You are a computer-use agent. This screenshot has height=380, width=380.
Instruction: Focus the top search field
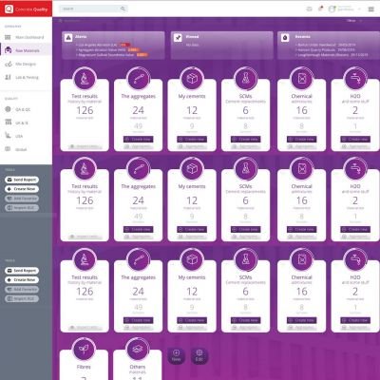[x=94, y=9]
